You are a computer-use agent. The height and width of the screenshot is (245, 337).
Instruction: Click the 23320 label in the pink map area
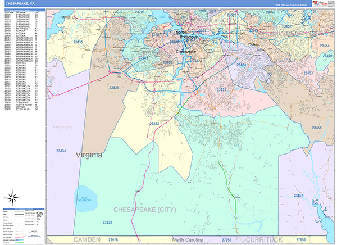pos(221,90)
